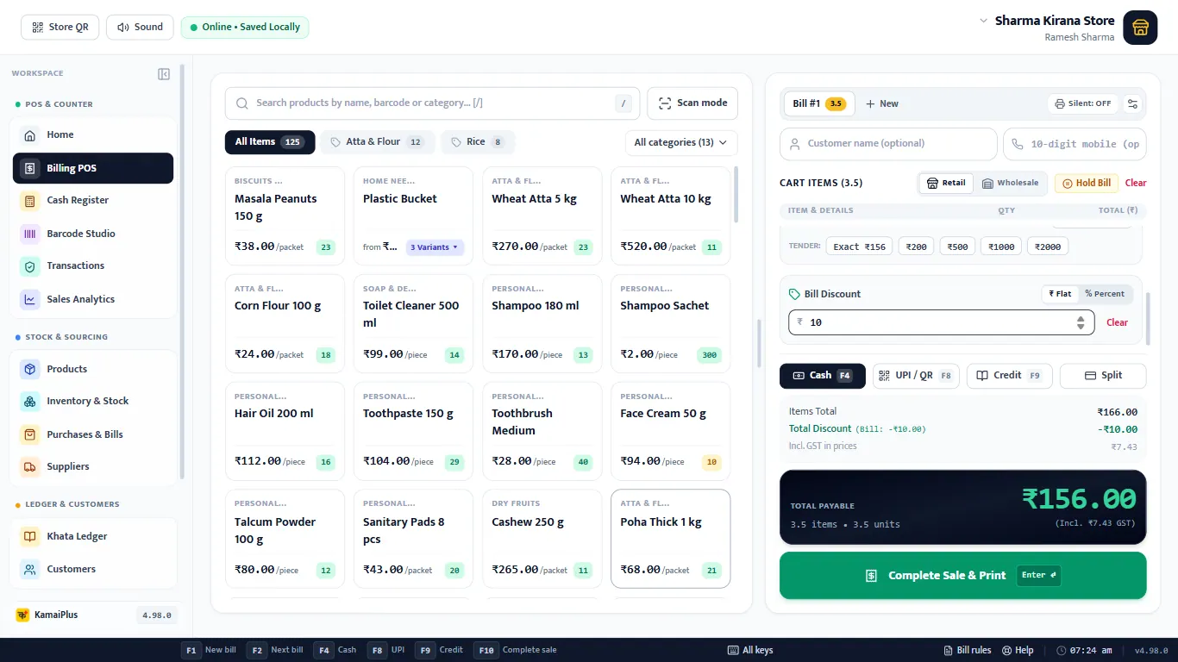Expand the Sharma Kirana Store menu
1178x662 pixels.
[983, 21]
